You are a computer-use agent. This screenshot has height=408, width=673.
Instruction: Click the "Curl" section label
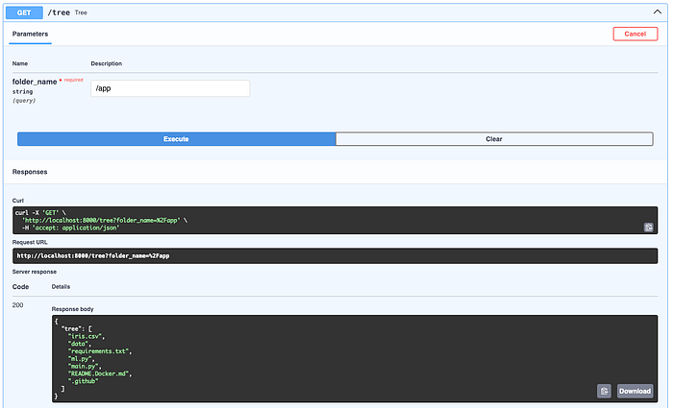point(18,201)
